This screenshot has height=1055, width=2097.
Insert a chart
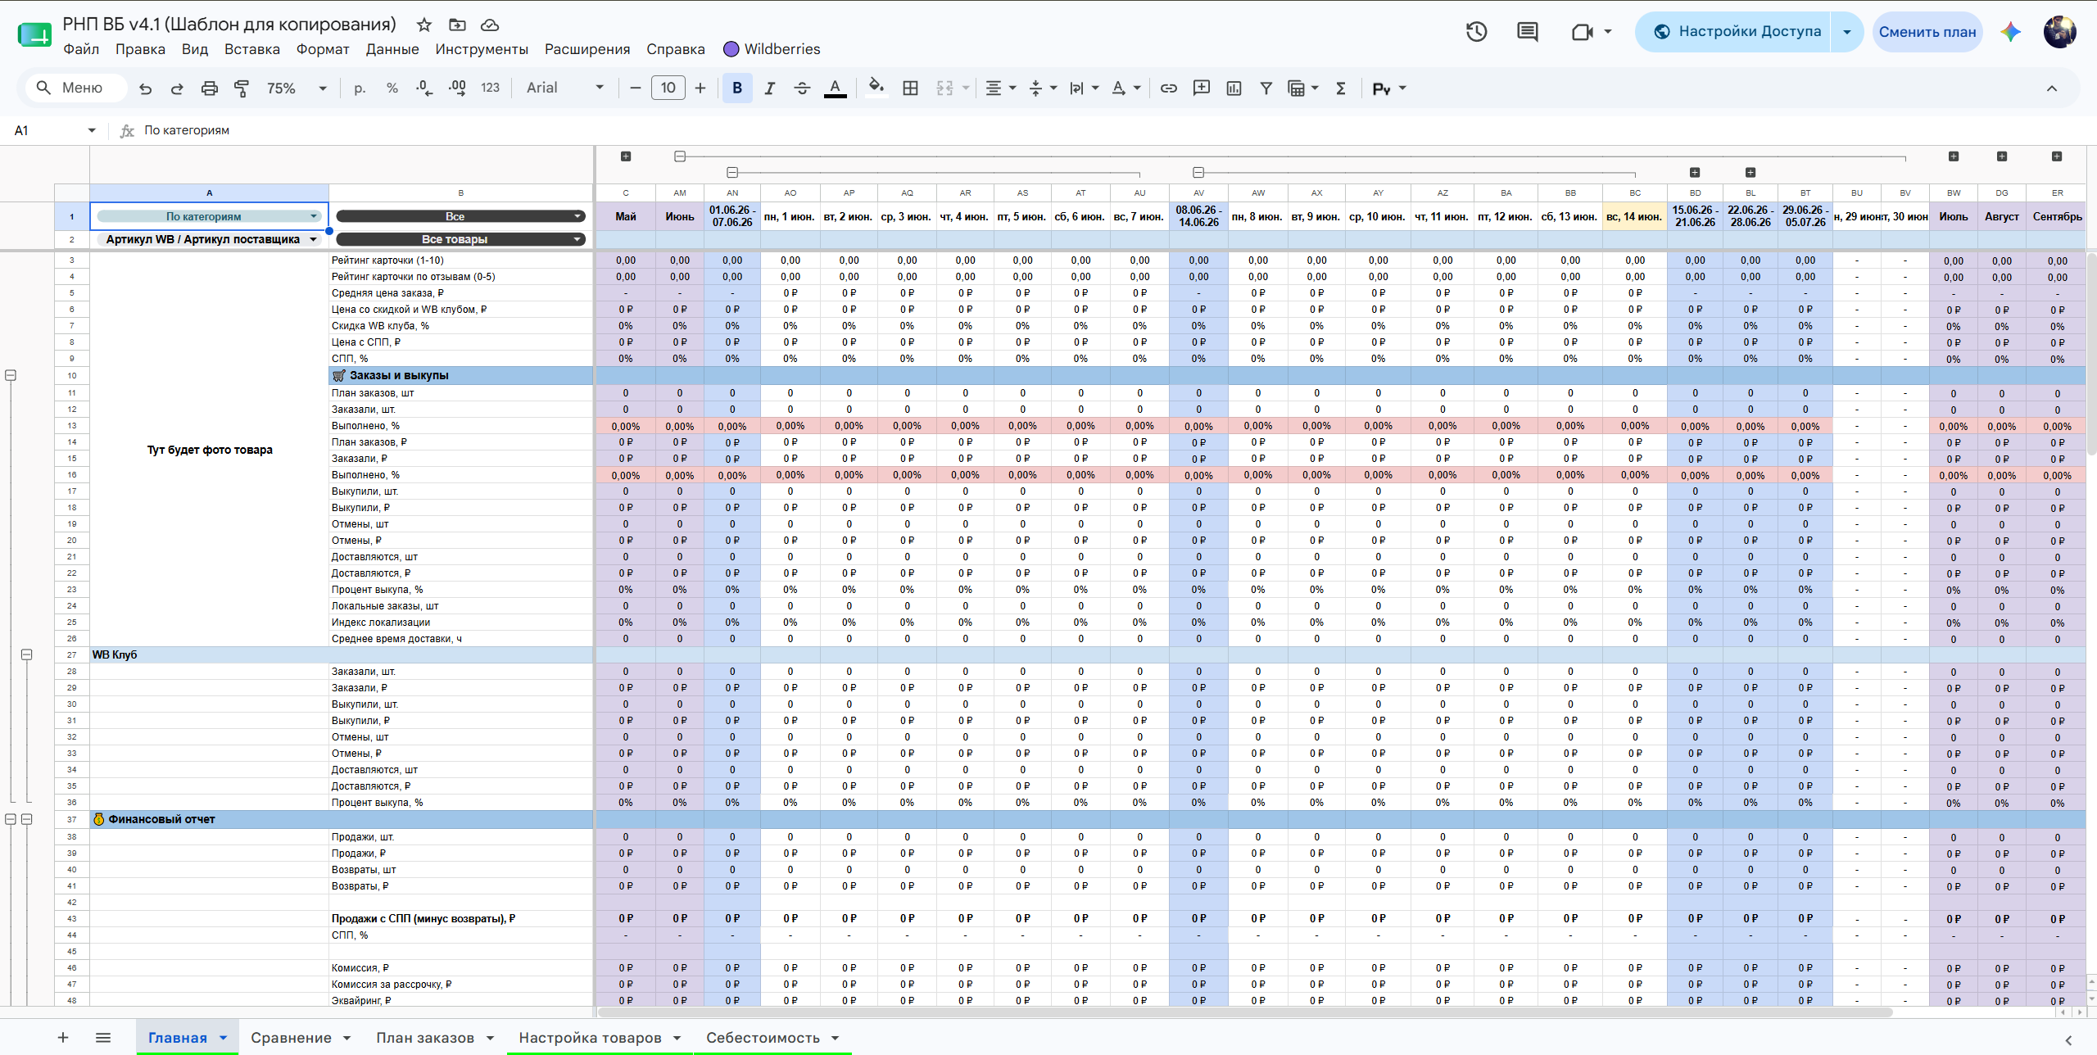coord(1234,88)
